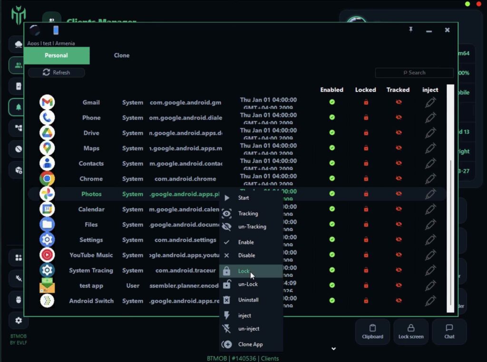Toggle Tracked eye for Chrome
The width and height of the screenshot is (487, 362).
tap(399, 178)
